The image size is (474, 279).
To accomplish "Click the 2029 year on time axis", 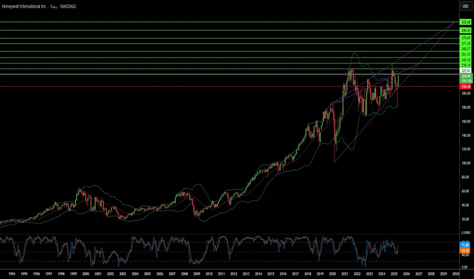I will pos(443,274).
